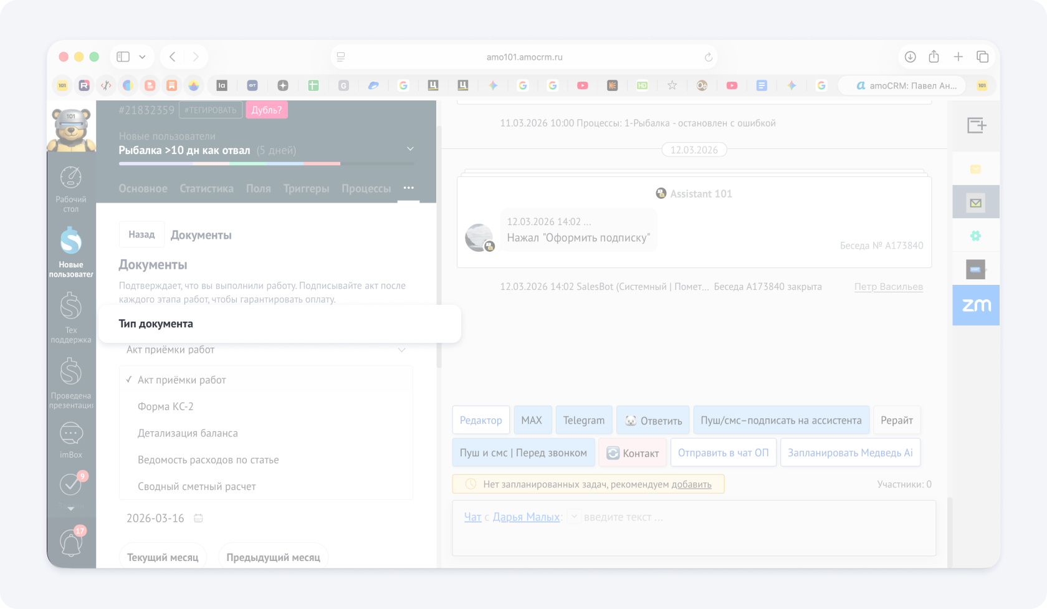Image resolution: width=1047 pixels, height=609 pixels.
Task: Expand the Рыбалка >10 дн как отвал stage dropdown
Action: [410, 149]
